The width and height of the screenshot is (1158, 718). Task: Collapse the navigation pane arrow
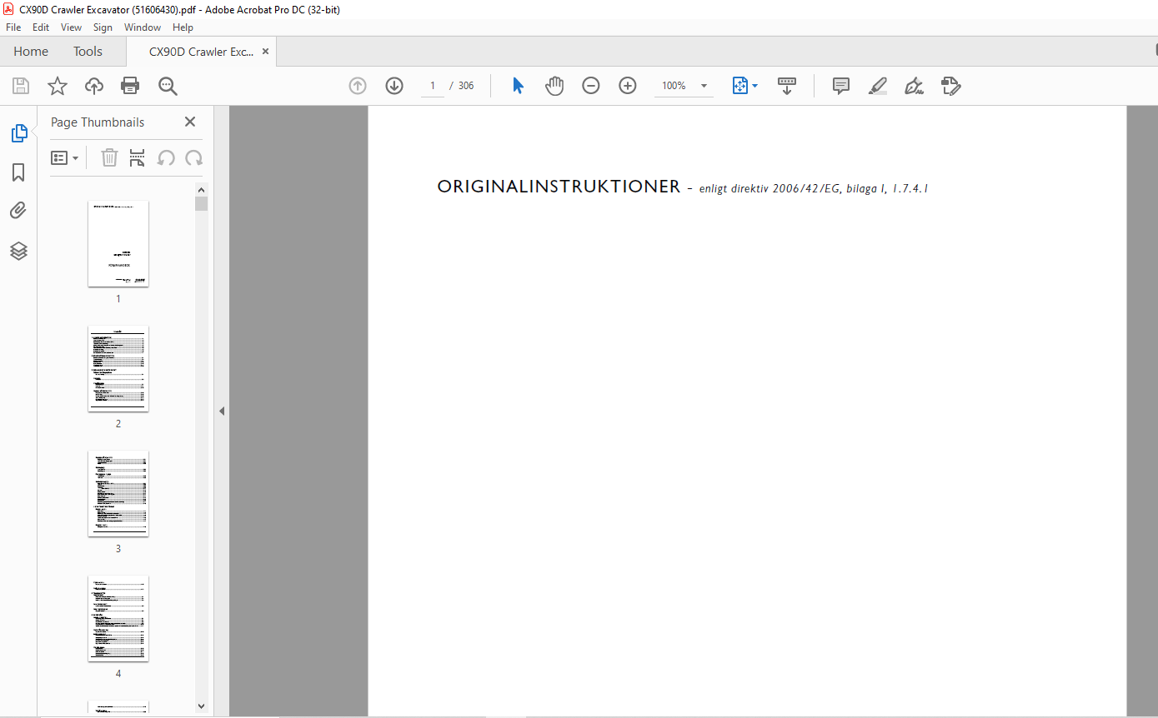coord(222,411)
